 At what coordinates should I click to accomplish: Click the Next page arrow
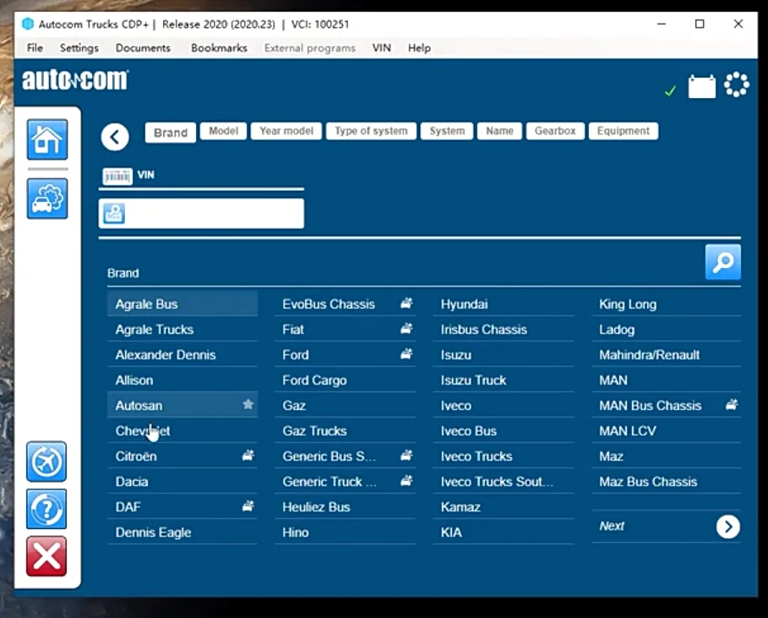(727, 527)
